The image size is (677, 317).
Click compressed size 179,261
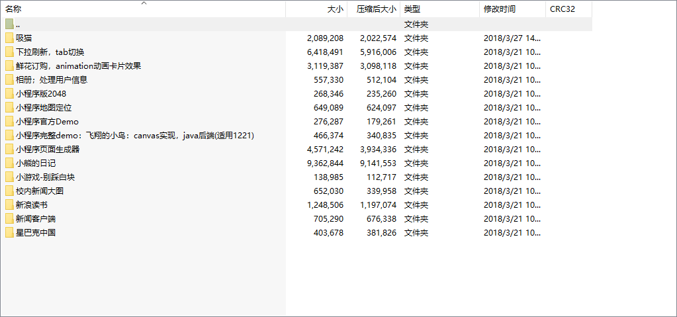pyautogui.click(x=382, y=122)
